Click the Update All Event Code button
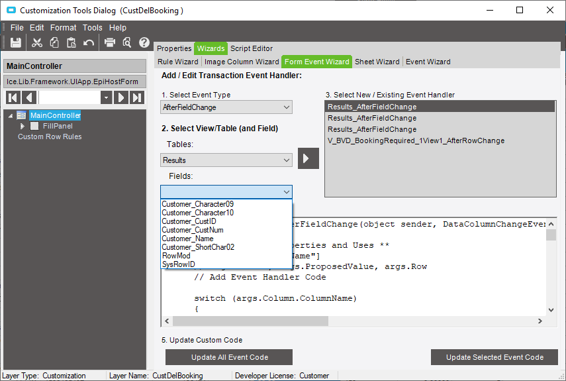Screen dimensions: 566x381 [230, 357]
